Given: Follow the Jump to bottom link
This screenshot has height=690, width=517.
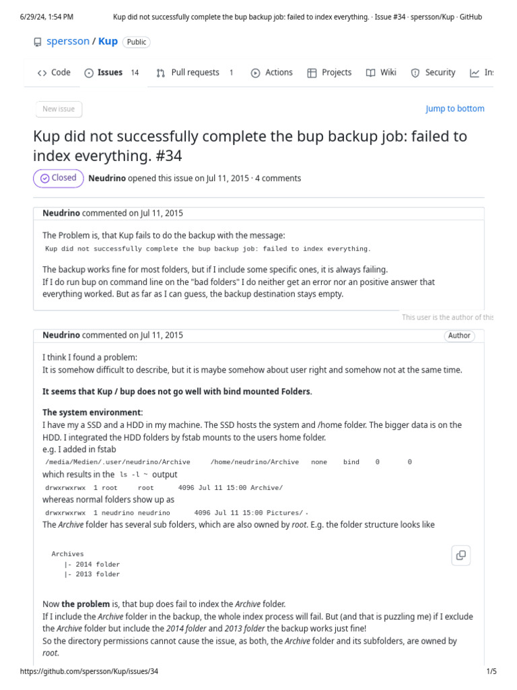Looking at the screenshot, I should [x=454, y=108].
